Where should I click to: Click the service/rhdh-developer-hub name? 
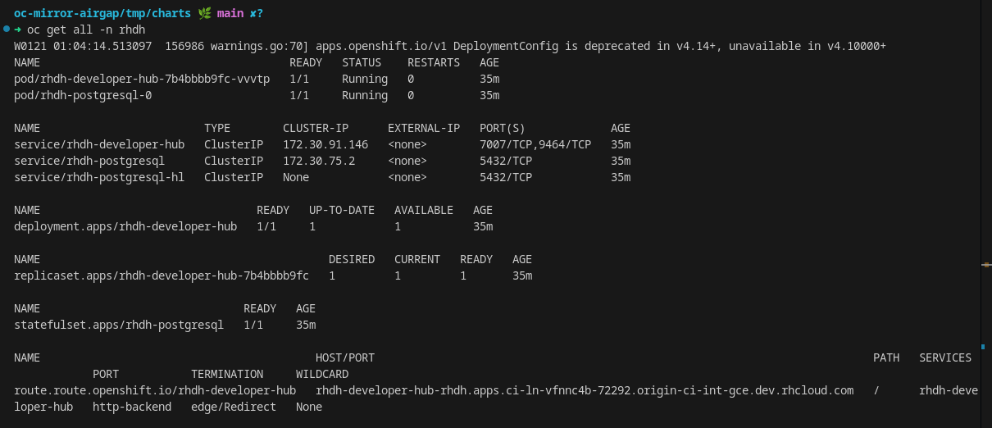(99, 144)
